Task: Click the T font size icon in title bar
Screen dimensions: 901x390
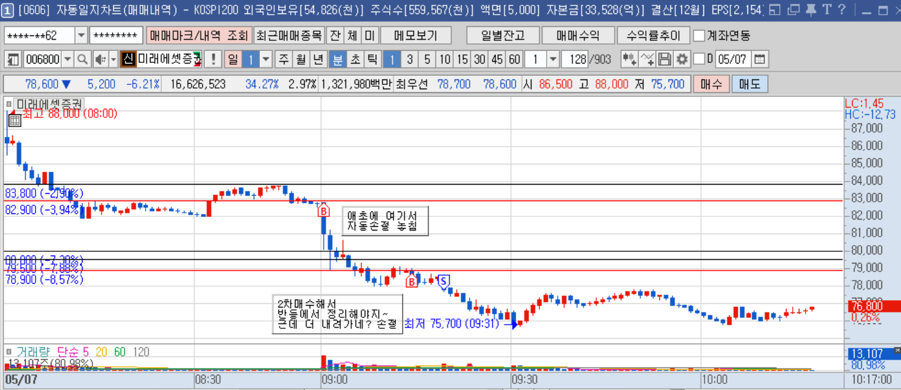Action: point(826,10)
